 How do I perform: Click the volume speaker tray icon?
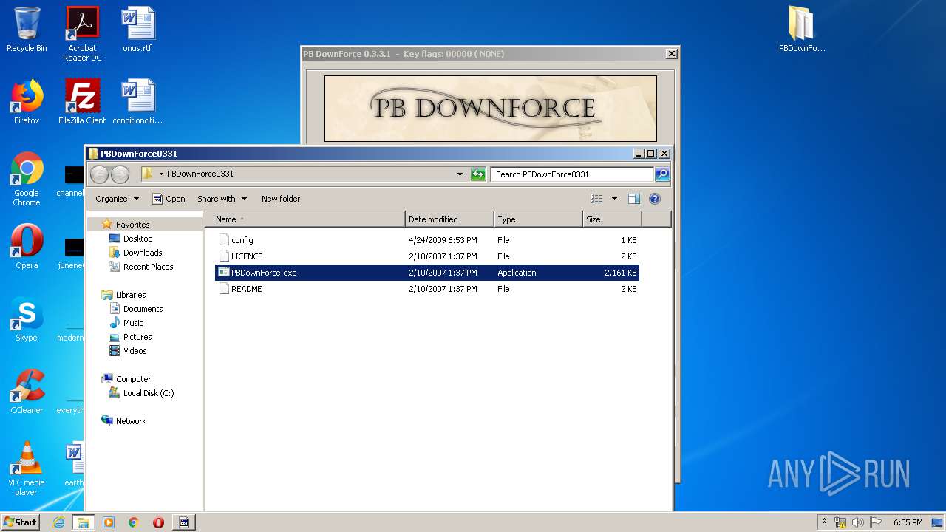pos(857,522)
